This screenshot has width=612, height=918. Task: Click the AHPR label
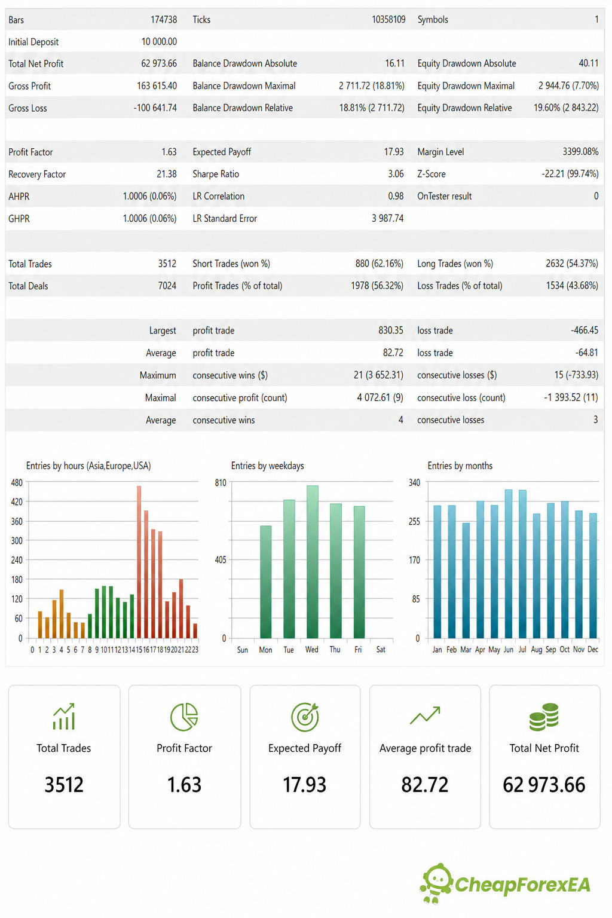19,197
